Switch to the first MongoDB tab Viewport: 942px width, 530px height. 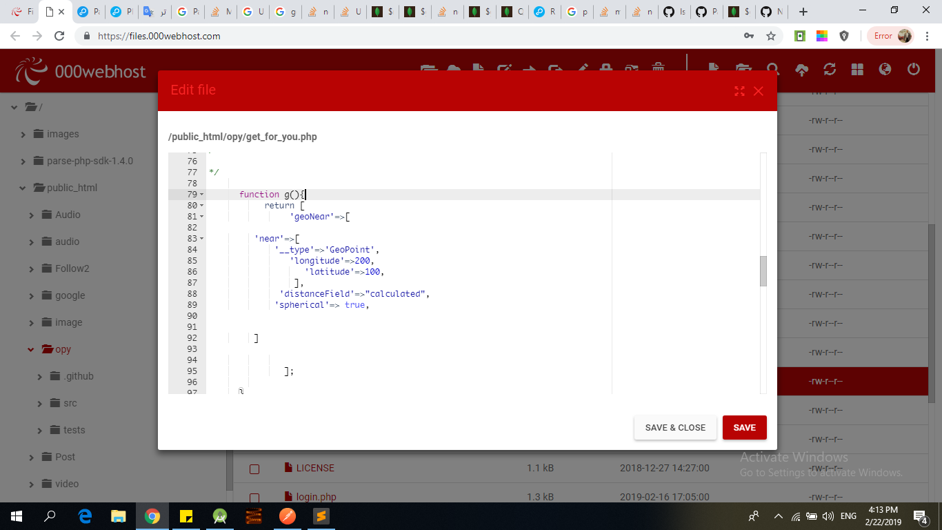coord(383,12)
